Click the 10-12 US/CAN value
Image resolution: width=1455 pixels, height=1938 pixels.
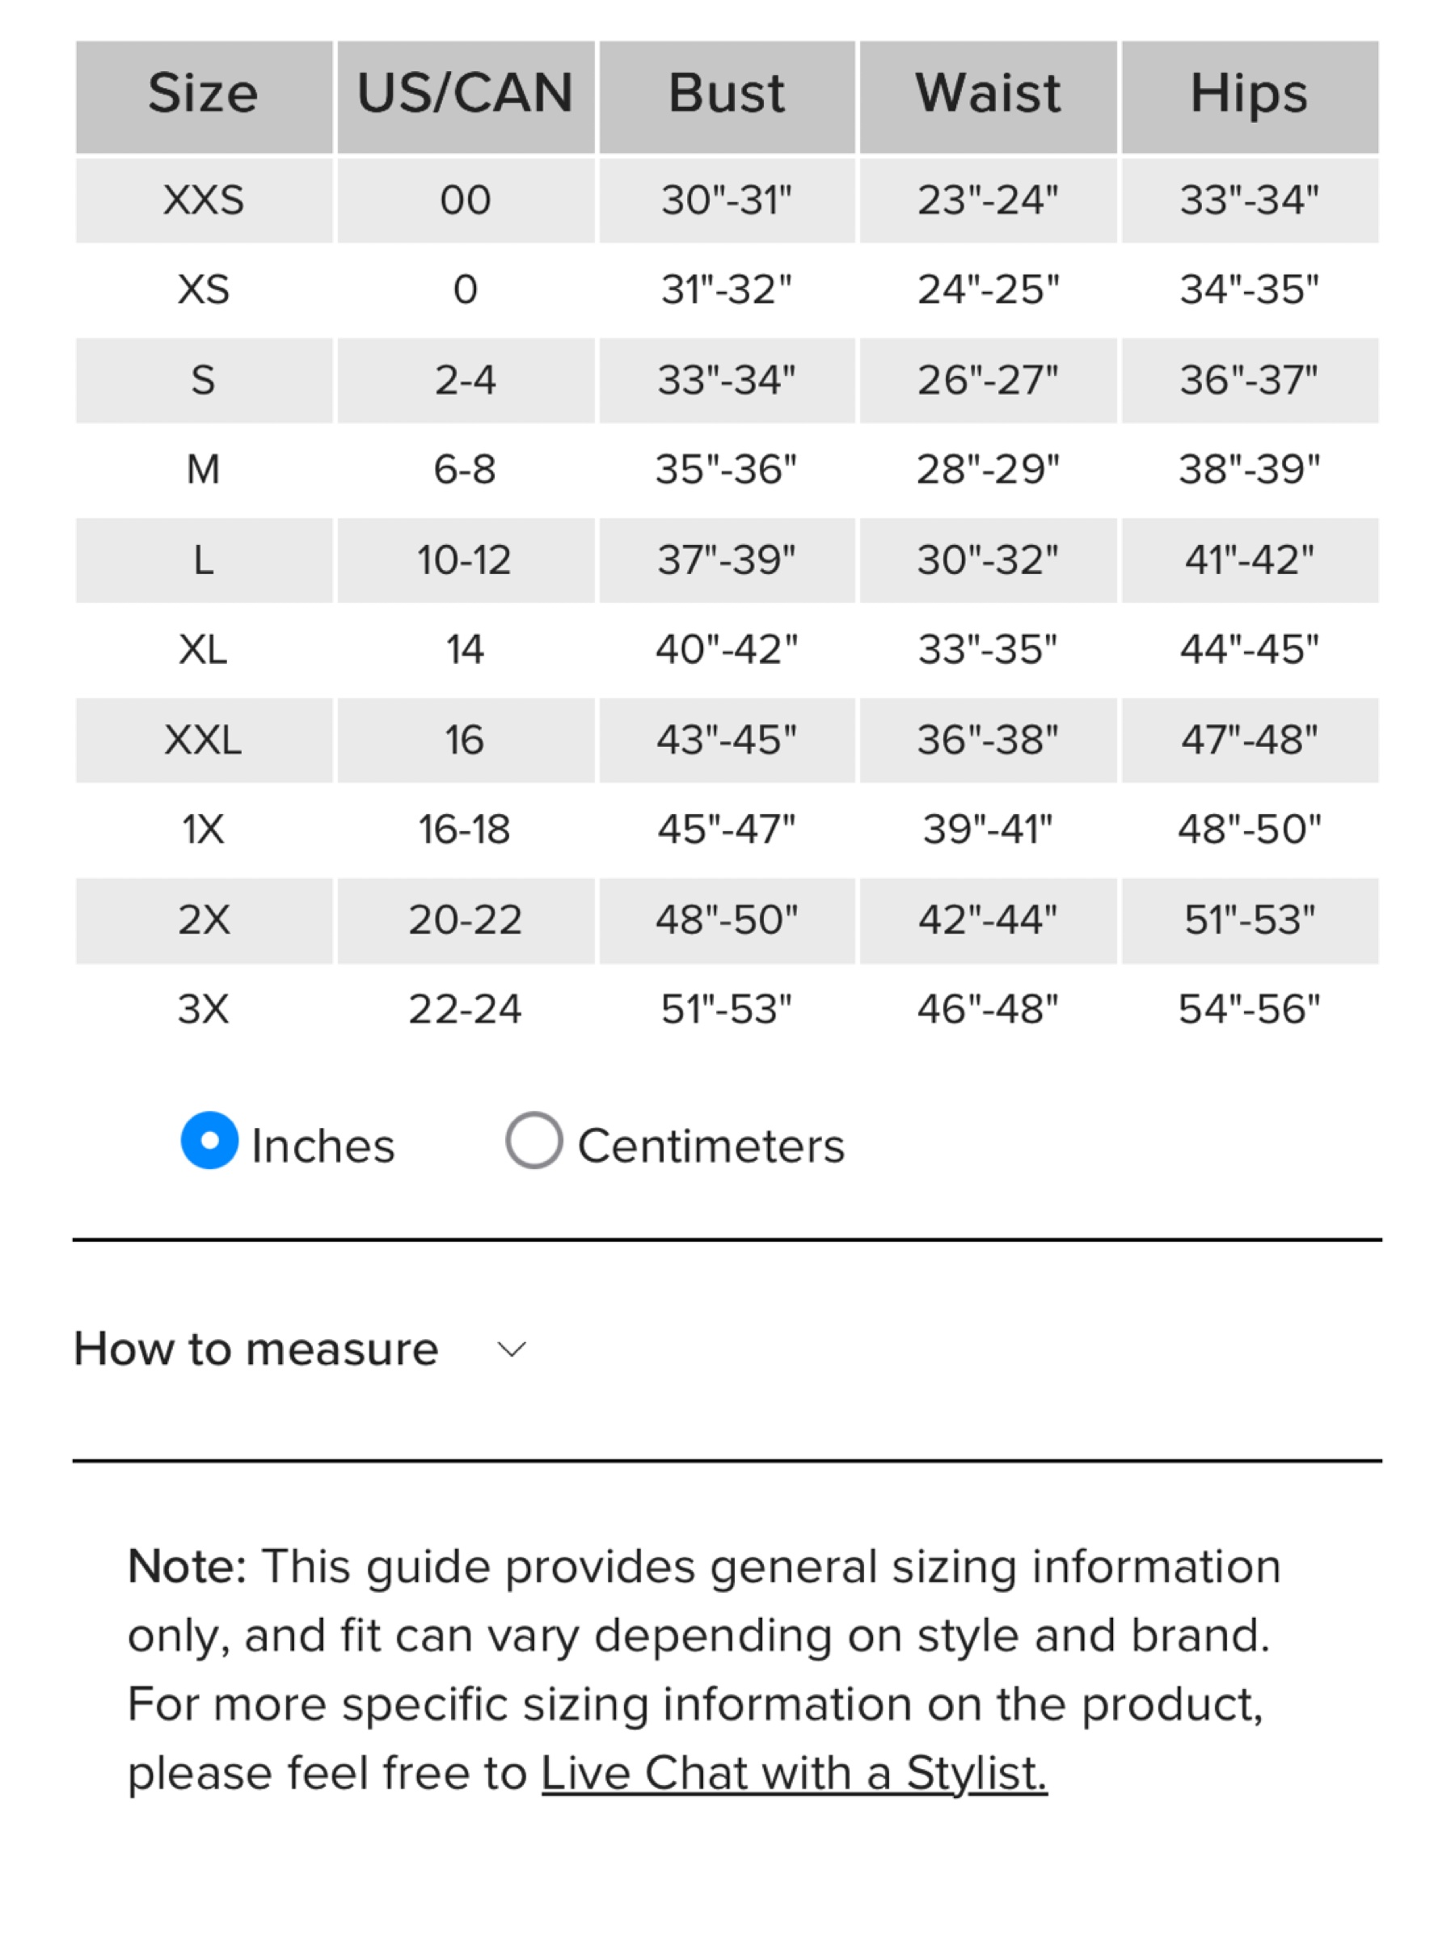click(x=465, y=559)
